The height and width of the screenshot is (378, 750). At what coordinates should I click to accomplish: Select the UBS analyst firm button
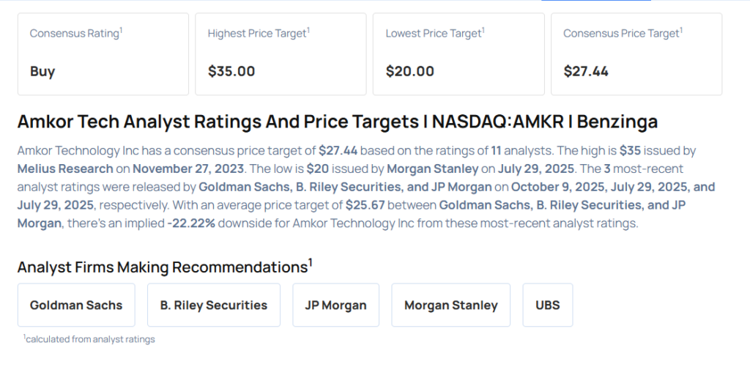click(547, 305)
